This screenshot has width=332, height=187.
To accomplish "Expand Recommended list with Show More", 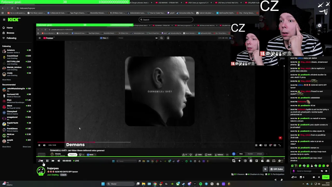I will click(6, 147).
